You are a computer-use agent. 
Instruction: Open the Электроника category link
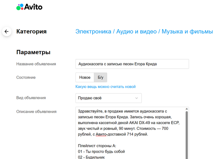(93, 31)
